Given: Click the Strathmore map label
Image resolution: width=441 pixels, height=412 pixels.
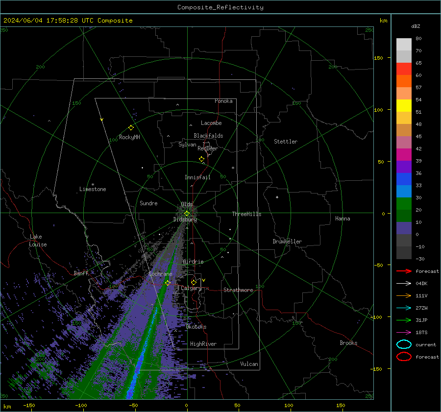Looking at the screenshot, I should coord(238,290).
